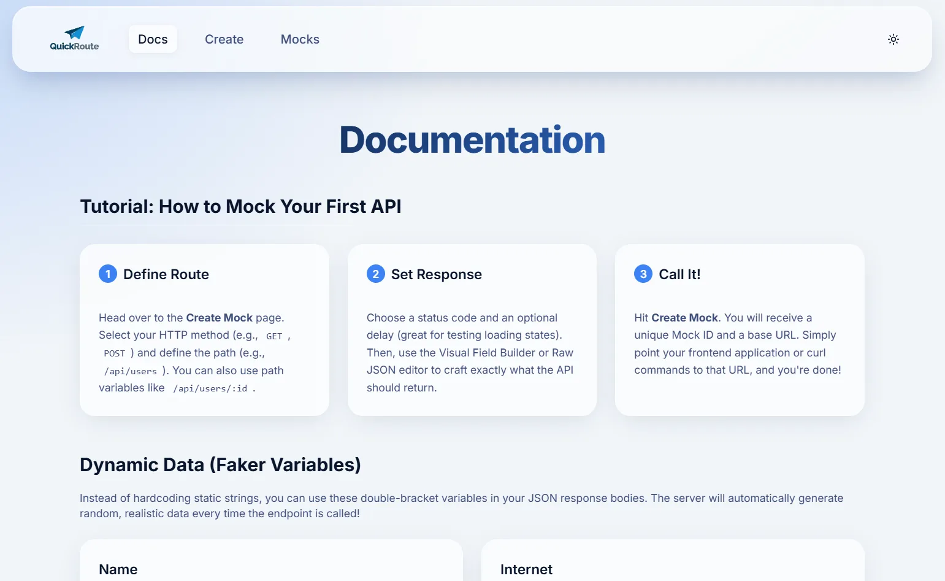The width and height of the screenshot is (945, 581).
Task: Click the step 1 number badge
Action: [108, 274]
